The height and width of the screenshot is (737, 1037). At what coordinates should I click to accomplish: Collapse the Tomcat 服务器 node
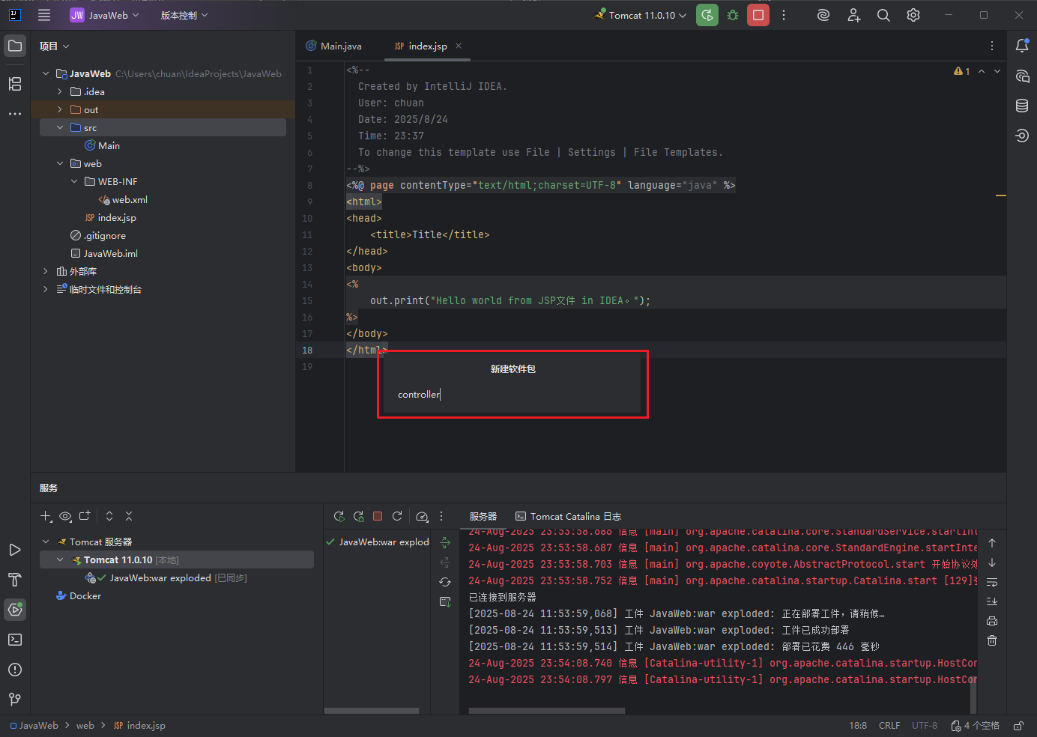point(46,542)
